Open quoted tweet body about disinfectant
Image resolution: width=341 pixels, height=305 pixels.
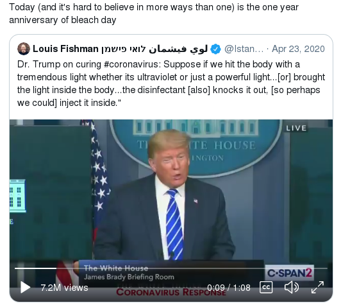(x=171, y=83)
